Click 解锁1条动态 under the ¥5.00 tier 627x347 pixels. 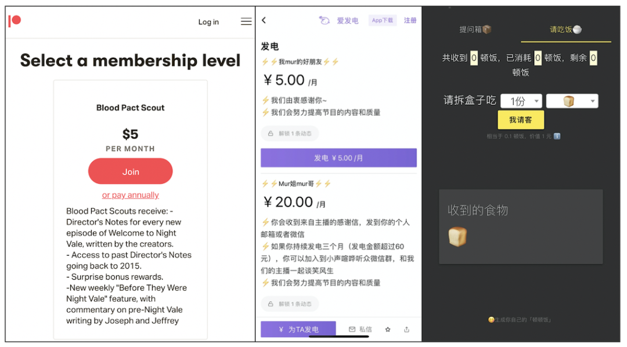(290, 134)
